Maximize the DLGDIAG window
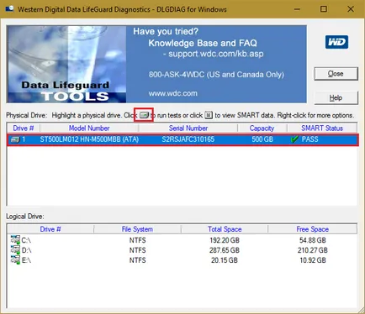 pyautogui.click(x=324, y=9)
